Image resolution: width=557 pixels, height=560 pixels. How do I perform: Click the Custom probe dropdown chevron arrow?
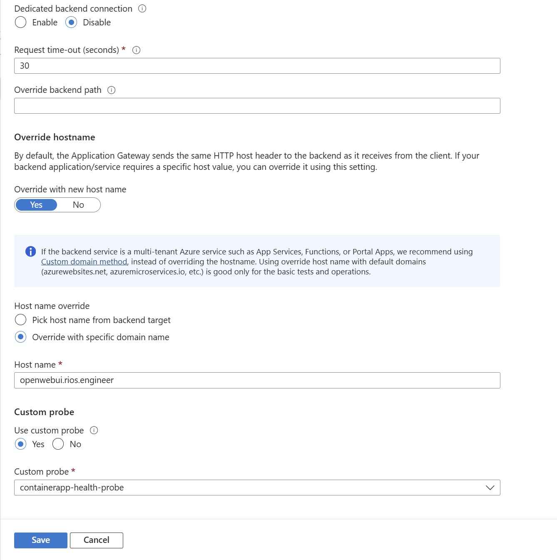pos(490,488)
